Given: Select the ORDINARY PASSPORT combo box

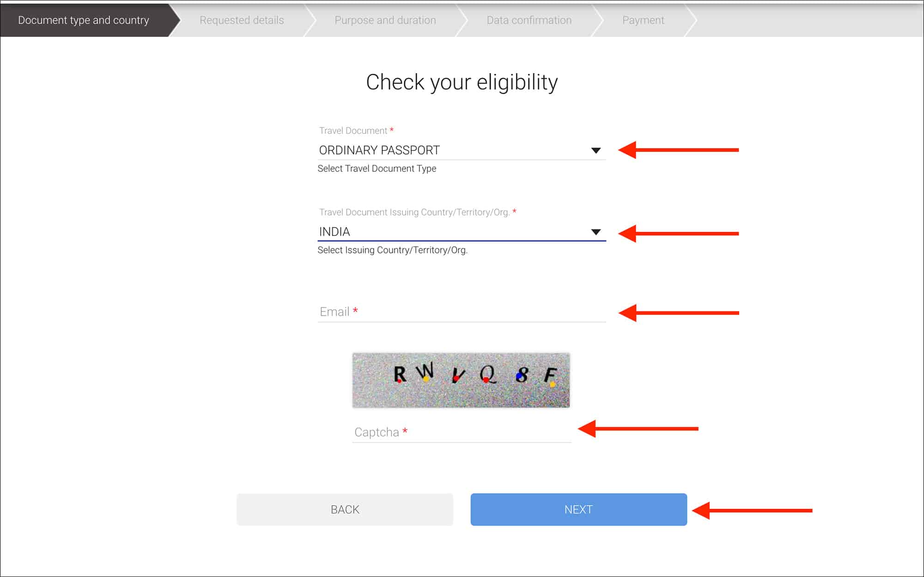Looking at the screenshot, I should click(462, 150).
